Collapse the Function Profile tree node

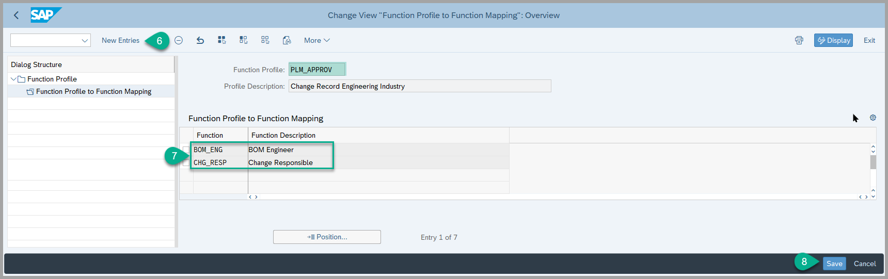click(13, 79)
